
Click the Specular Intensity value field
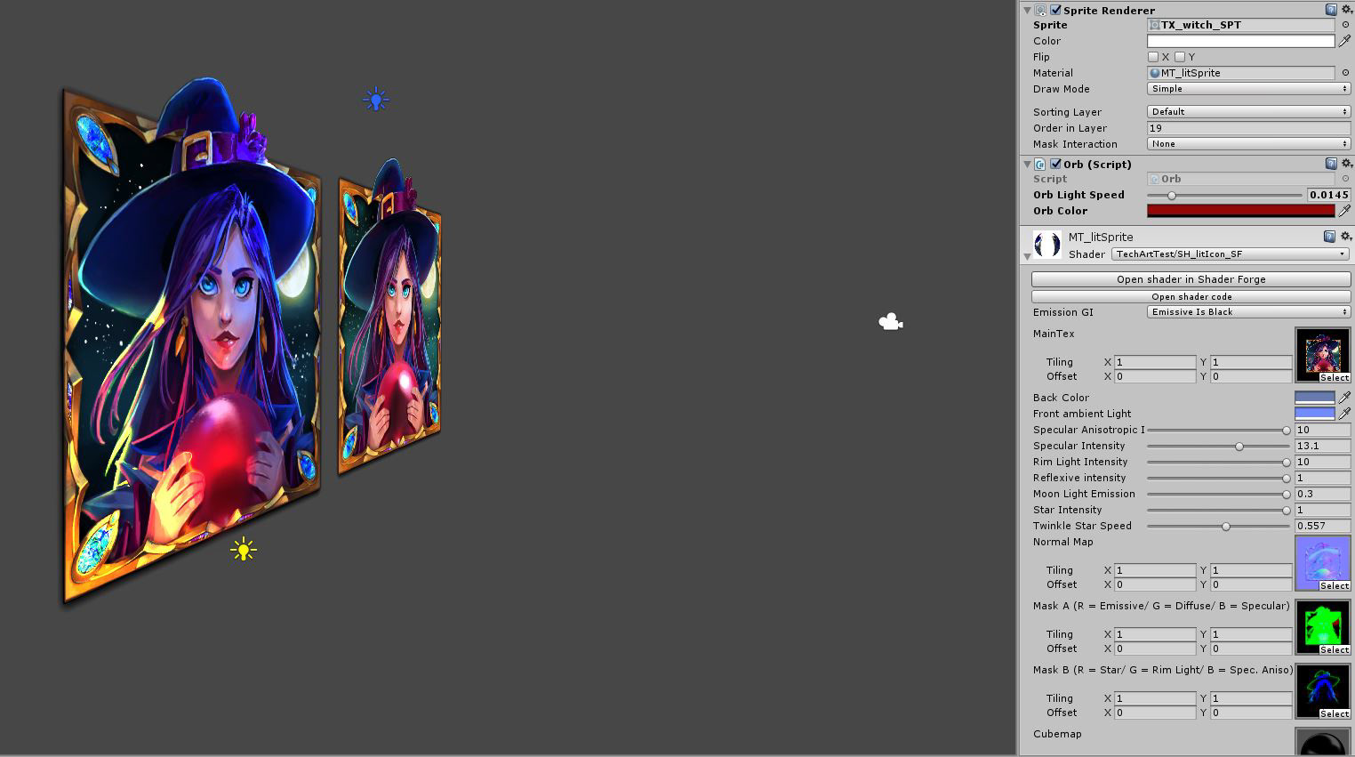1322,446
